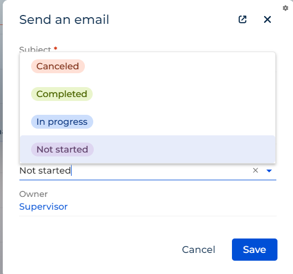The image size is (293, 274).
Task: Click blank area right of Completed option
Action: (183, 94)
